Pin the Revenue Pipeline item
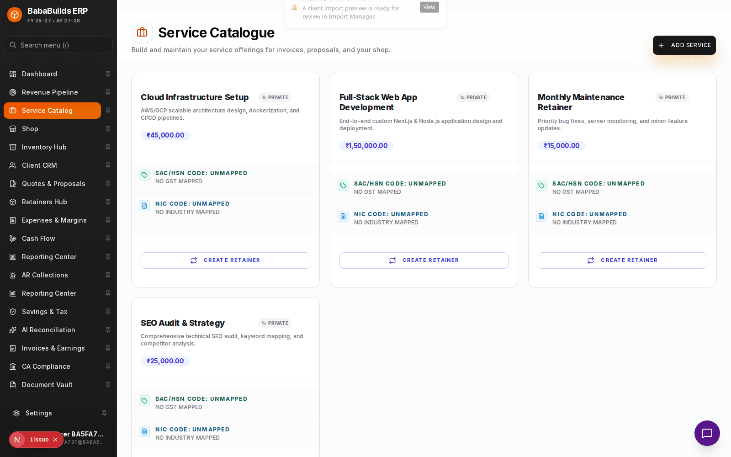The image size is (731, 457). click(108, 92)
